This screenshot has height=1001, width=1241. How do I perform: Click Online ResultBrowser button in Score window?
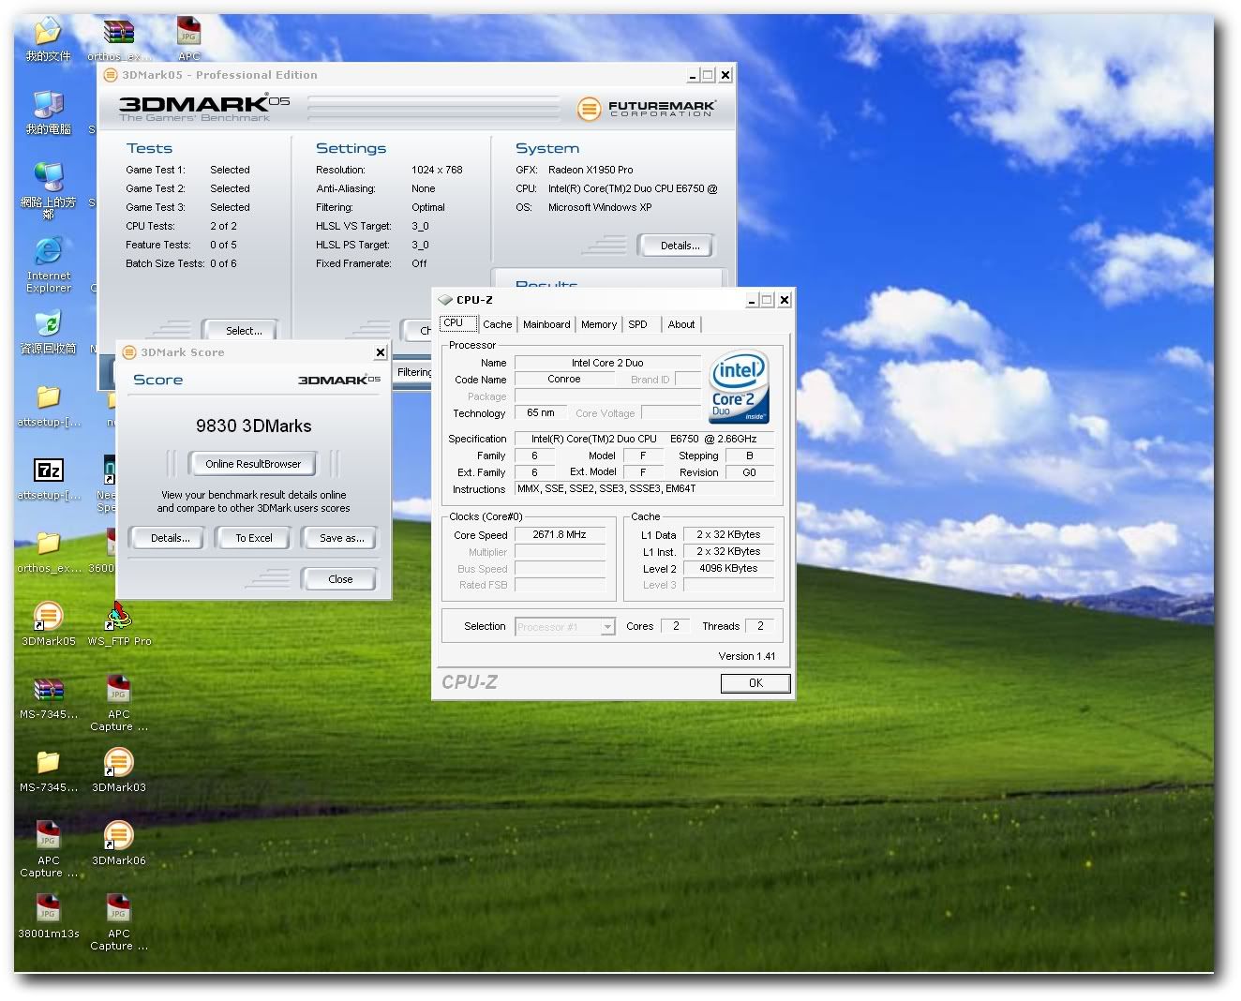click(253, 464)
